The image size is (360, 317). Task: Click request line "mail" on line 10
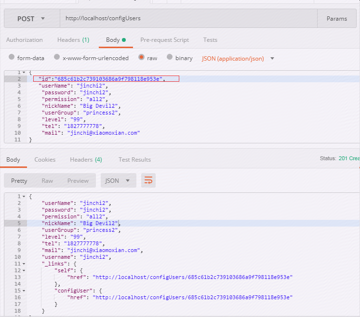[91, 133]
